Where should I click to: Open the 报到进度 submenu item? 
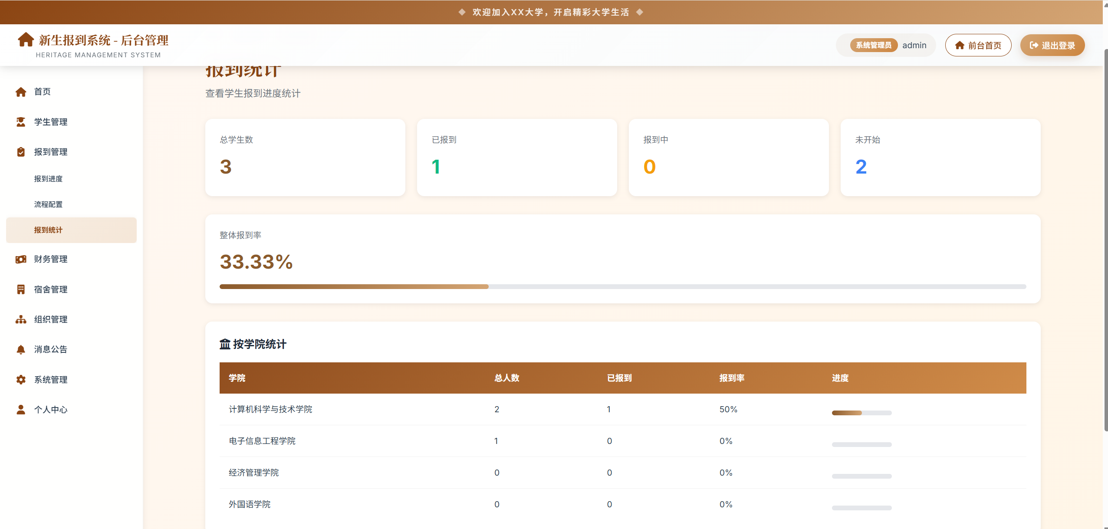point(48,179)
